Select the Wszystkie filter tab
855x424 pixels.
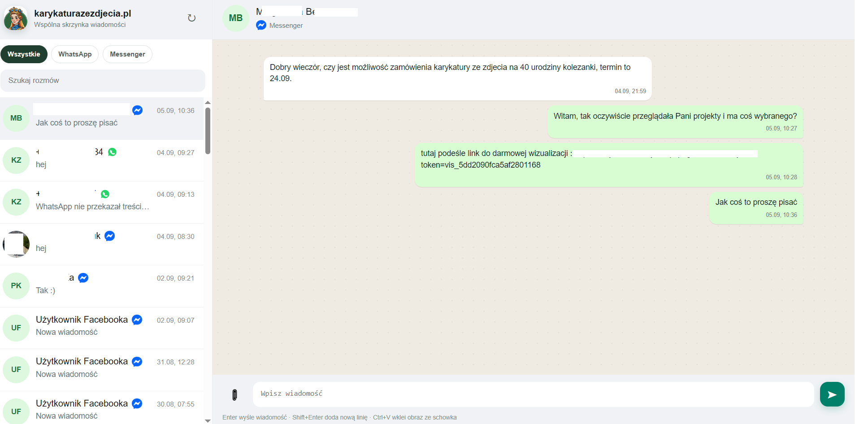coord(24,54)
